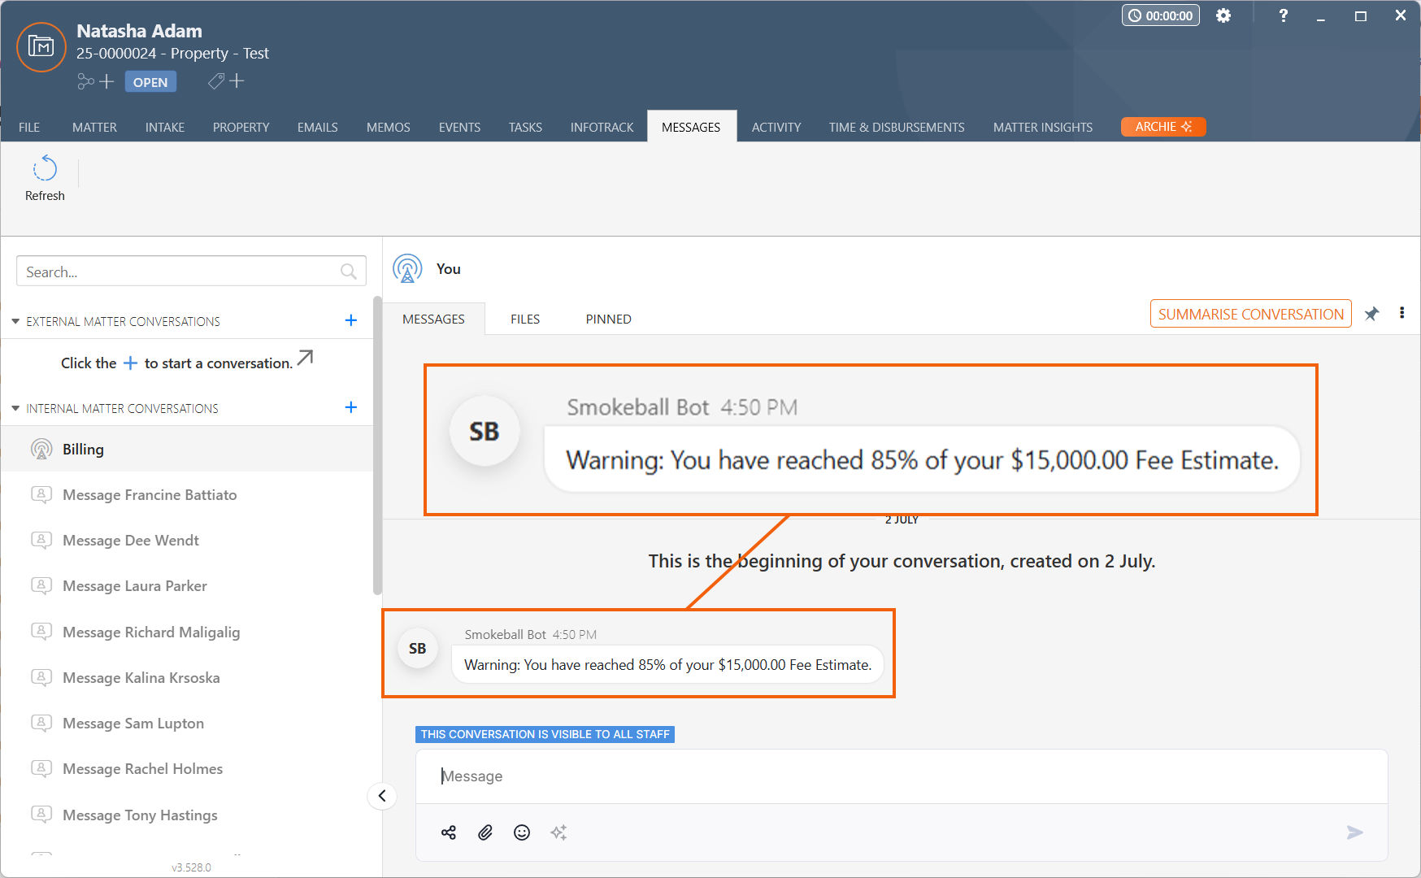Switch to the PINNED sub-tab
Screen dimensions: 1421x878
pyautogui.click(x=608, y=319)
